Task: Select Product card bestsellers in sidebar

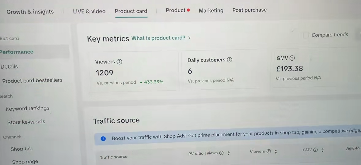Action: (x=32, y=81)
